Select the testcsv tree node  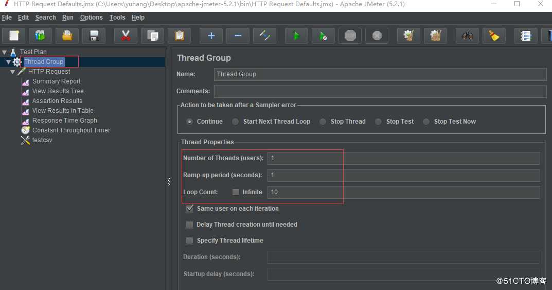click(42, 140)
